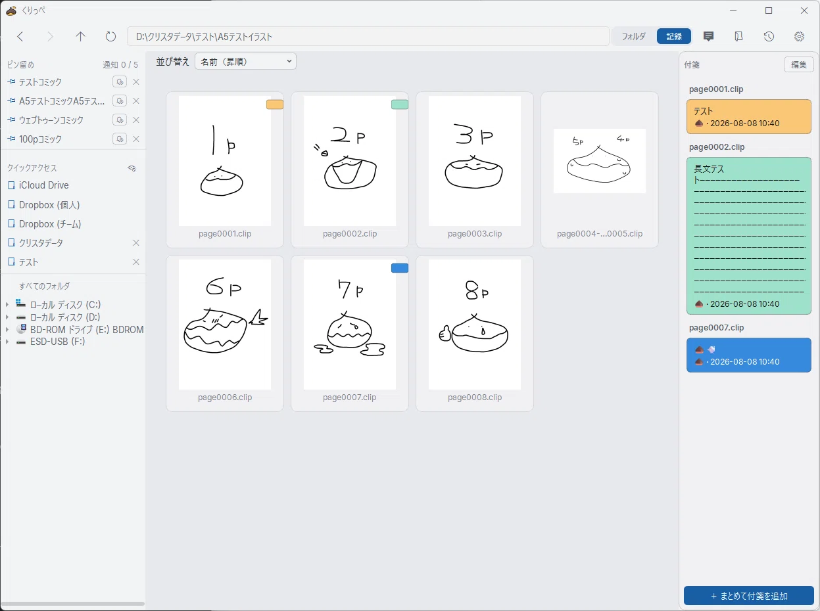Open the green 長文テスト sticky note
Image resolution: width=820 pixels, height=611 pixels.
[x=749, y=236]
